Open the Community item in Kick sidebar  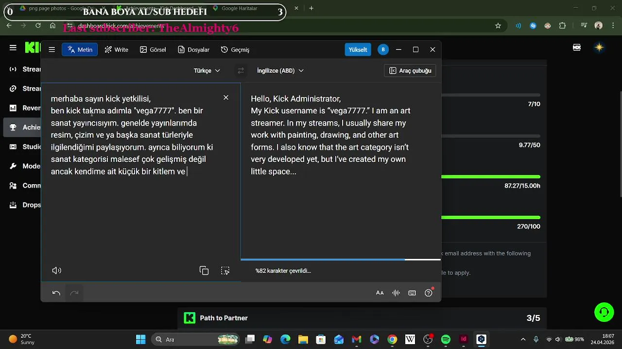25,186
